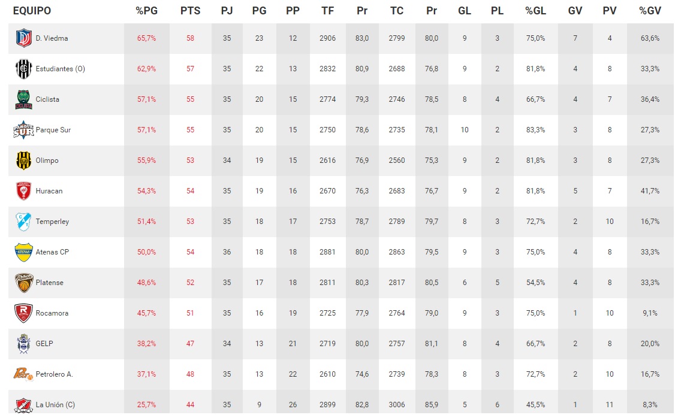Click the D. Viedma team logo

coord(23,38)
